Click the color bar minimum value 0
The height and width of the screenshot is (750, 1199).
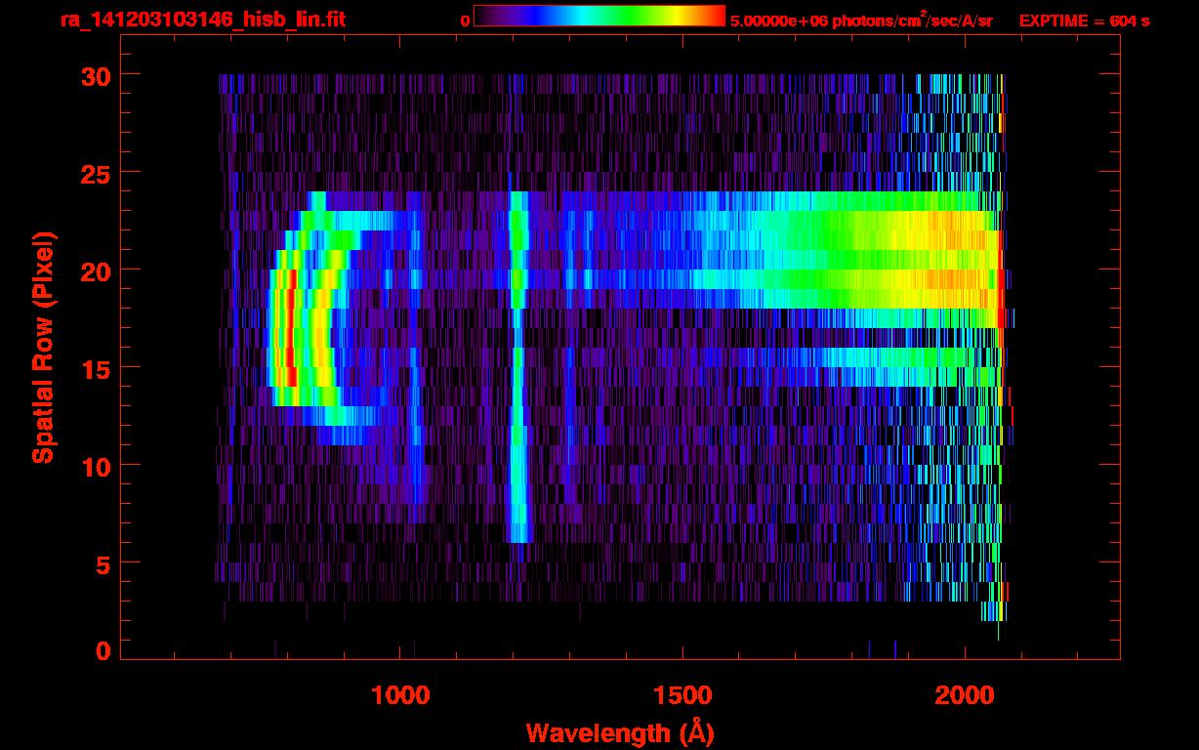465,21
